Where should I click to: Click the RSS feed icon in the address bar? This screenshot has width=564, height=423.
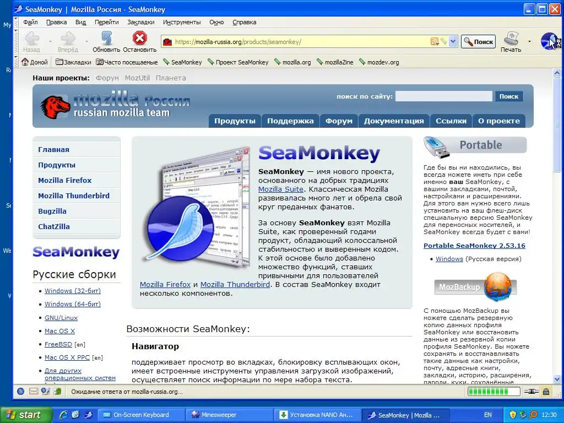pos(435,42)
